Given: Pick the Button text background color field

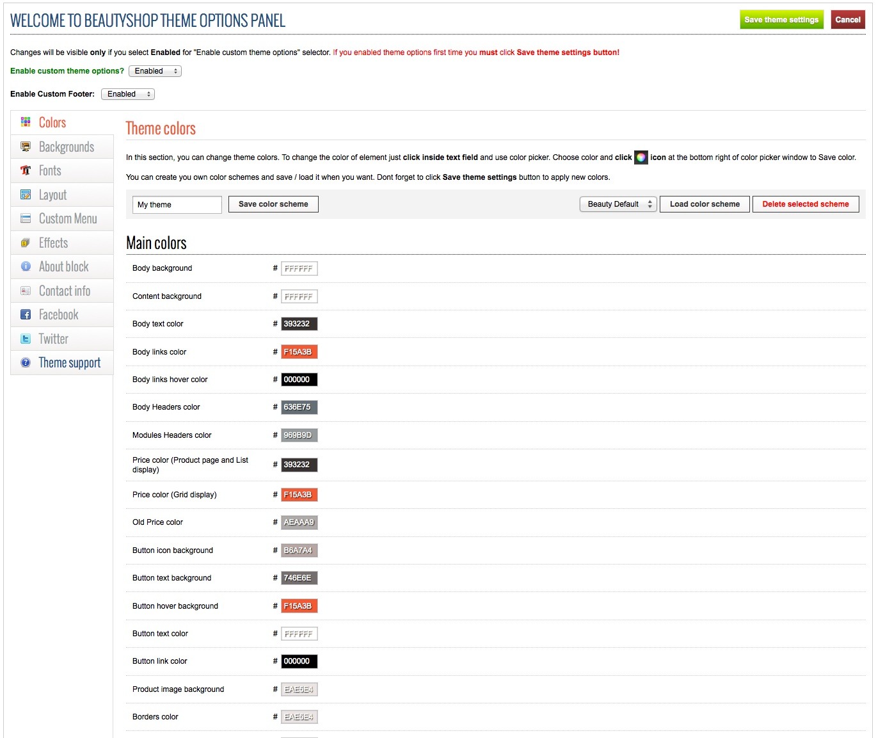Looking at the screenshot, I should [x=299, y=578].
